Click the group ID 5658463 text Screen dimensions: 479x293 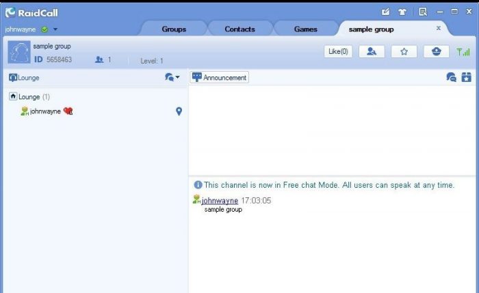(x=59, y=59)
